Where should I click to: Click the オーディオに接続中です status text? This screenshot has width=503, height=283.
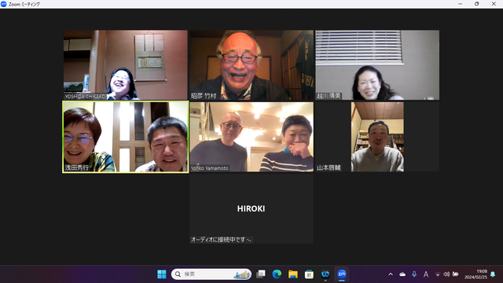point(221,240)
